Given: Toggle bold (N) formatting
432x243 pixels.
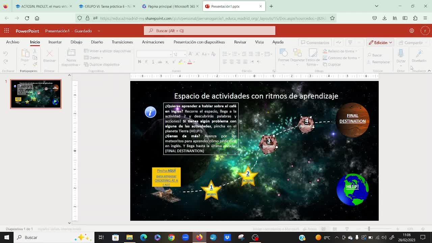Looking at the screenshot, I should 139,62.
